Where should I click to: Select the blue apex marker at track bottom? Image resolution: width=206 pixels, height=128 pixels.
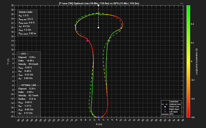click(98, 116)
